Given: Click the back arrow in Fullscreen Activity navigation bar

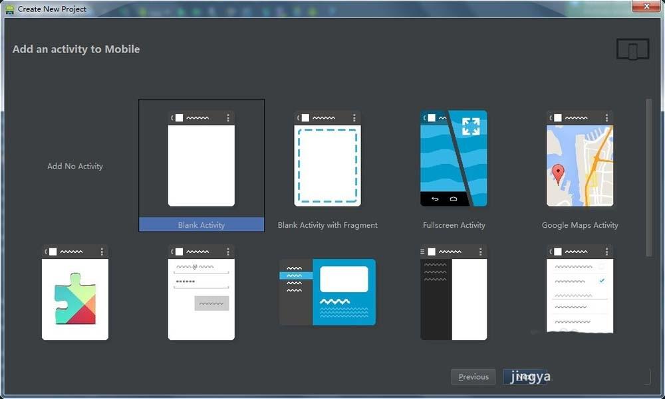Looking at the screenshot, I should 434,198.
